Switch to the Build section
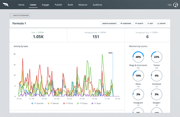Image resolution: width=180 pixels, height=117 pixels. tap(70, 5)
